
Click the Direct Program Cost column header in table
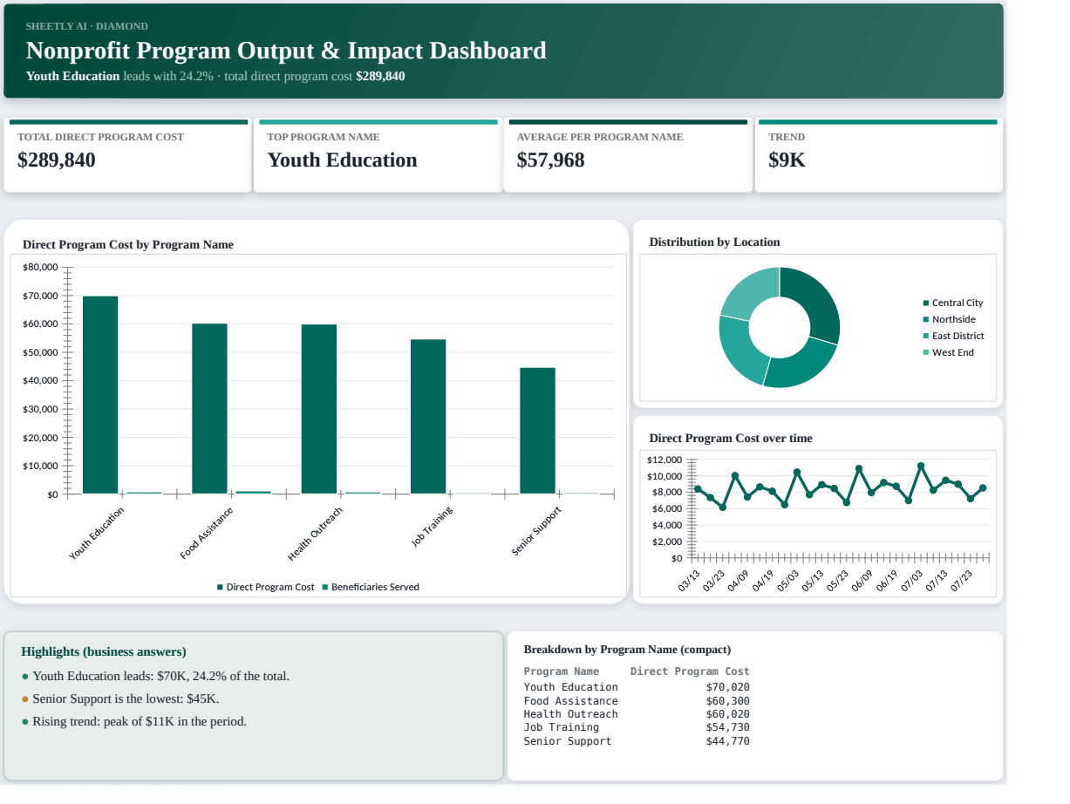[690, 671]
